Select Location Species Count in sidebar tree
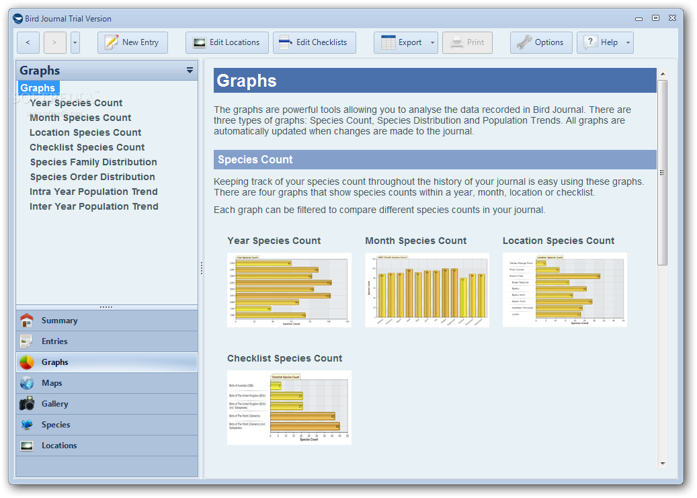Screen dimensions: 697x498 click(x=85, y=132)
